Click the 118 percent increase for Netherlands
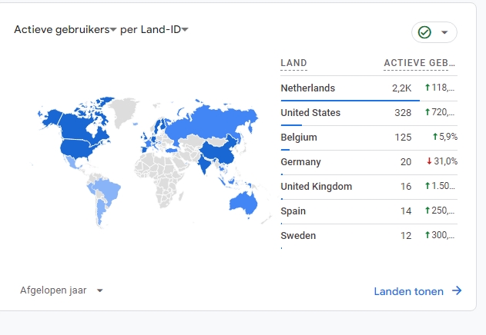Image resolution: width=486 pixels, height=335 pixels. [x=440, y=88]
